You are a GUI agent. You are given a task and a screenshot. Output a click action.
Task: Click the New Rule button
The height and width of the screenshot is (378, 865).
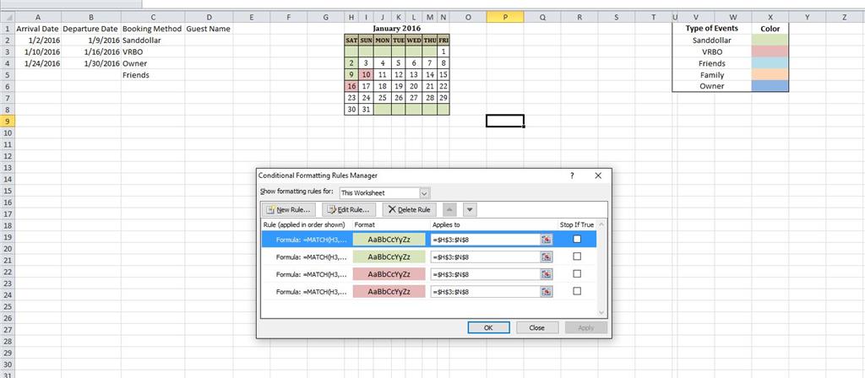point(289,210)
